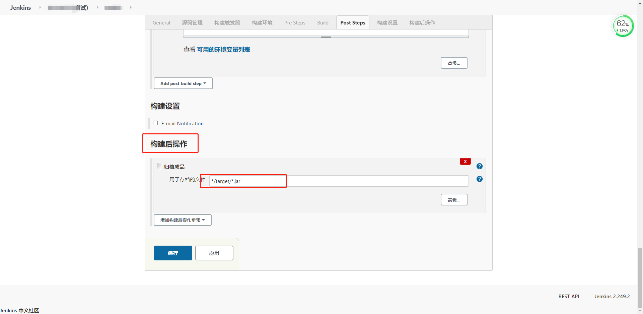The image size is (643, 314).
Task: Enable E-mail Notification checkbox
Action: (x=155, y=123)
